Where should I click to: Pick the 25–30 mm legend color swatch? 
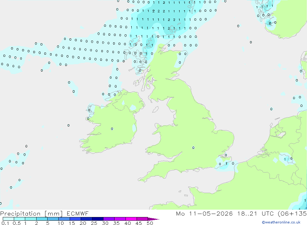[x=98, y=219]
